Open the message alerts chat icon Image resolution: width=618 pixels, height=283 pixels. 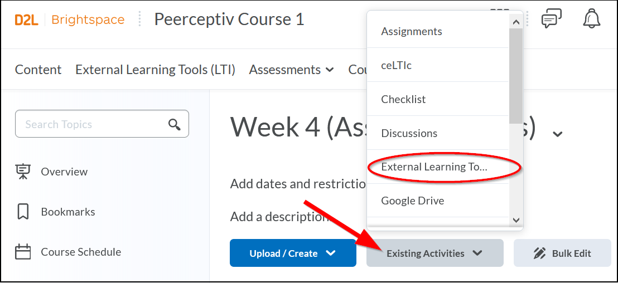551,19
